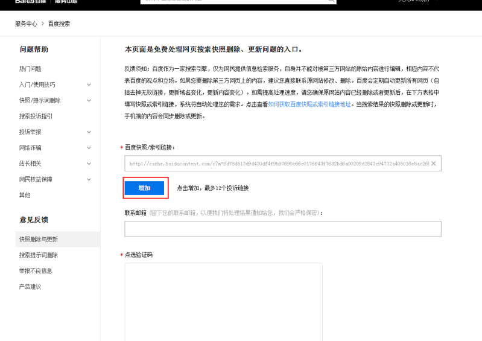
Task: Click the 快照/提示词删除 sidebar label
Action: (40, 100)
